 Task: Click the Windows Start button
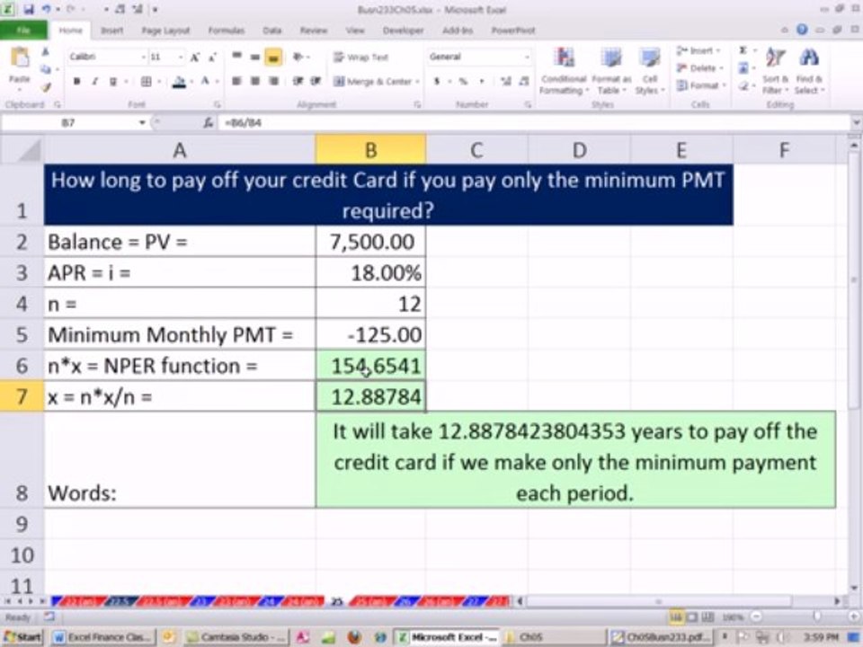point(22,637)
